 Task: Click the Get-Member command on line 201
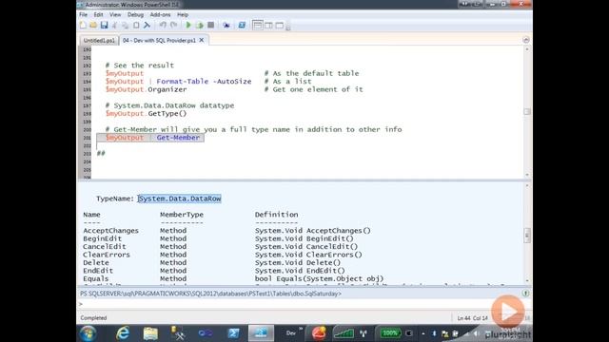tap(178, 138)
